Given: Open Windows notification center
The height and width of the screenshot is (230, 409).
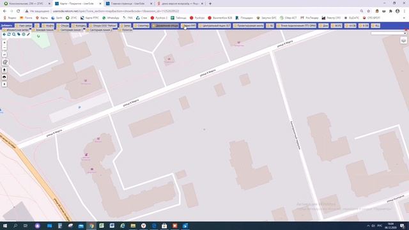Looking at the screenshot, I should (403, 226).
